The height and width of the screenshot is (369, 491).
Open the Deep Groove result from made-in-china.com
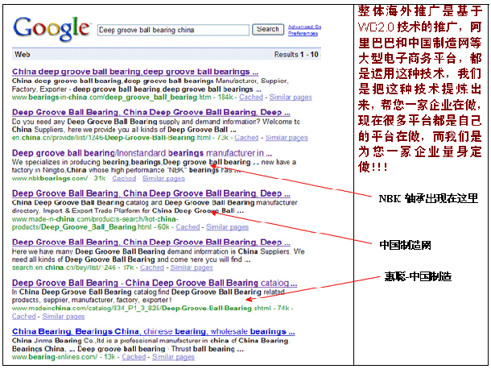click(x=151, y=193)
